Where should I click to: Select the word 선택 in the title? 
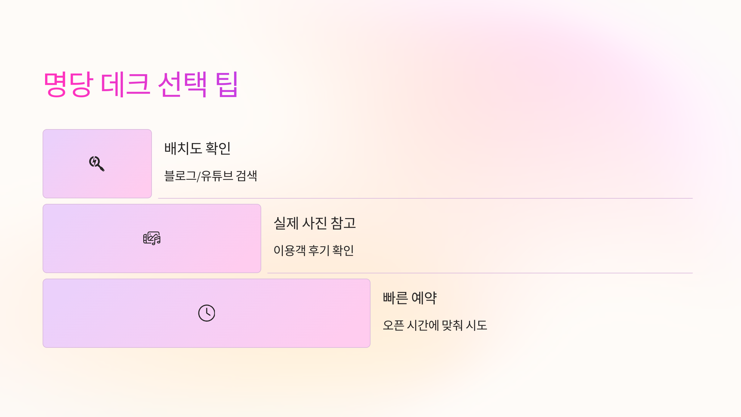coord(182,84)
